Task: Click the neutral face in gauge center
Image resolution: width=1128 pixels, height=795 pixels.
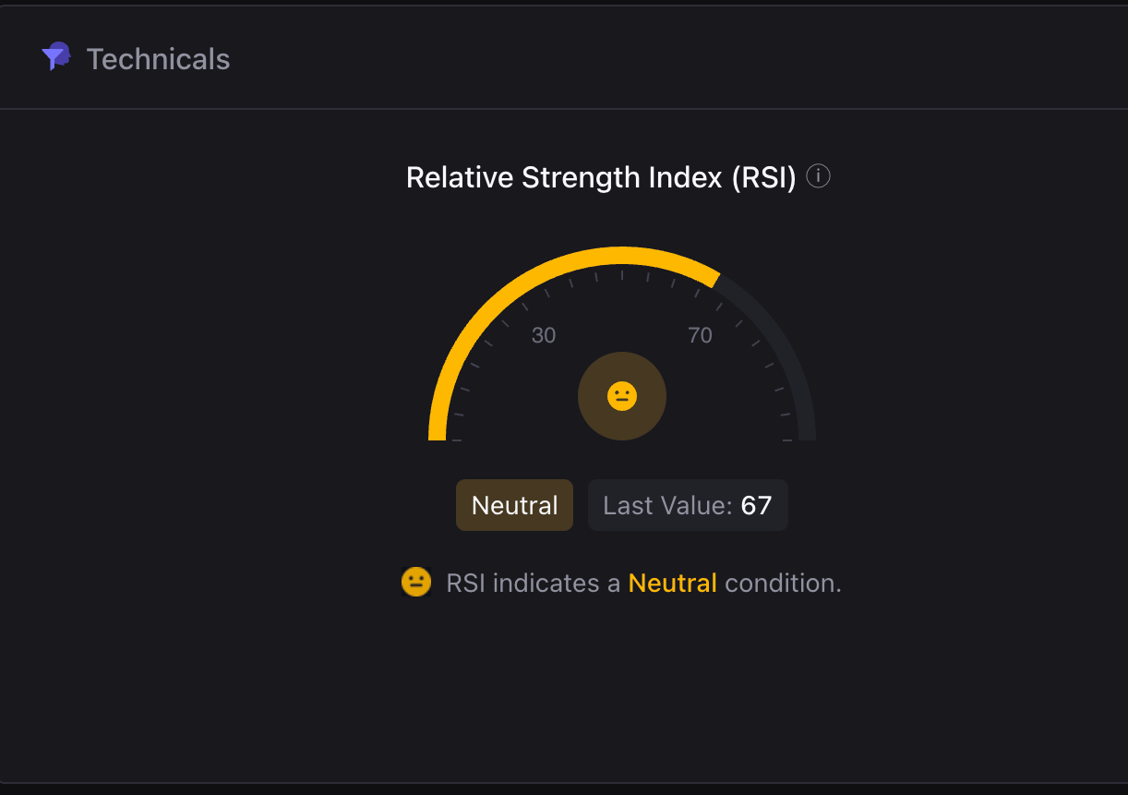Action: (x=622, y=396)
